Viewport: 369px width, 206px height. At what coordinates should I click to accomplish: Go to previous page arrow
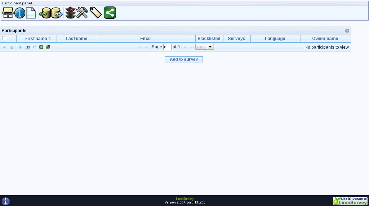click(146, 47)
